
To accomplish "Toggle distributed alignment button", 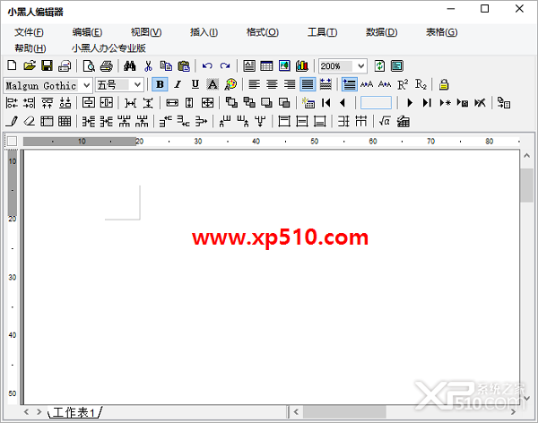I will pos(325,84).
